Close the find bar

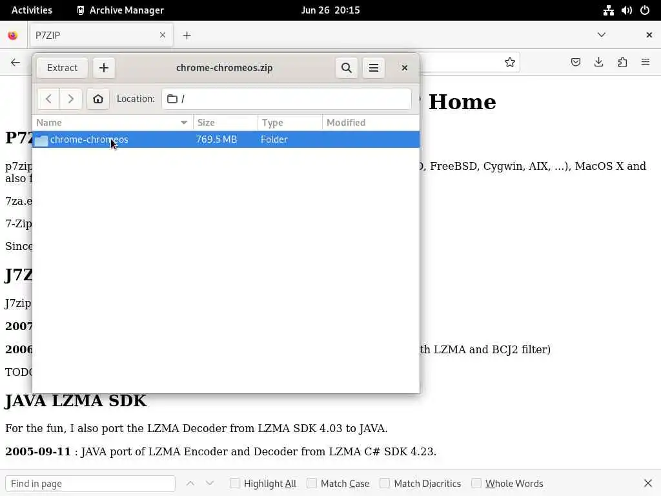click(648, 483)
